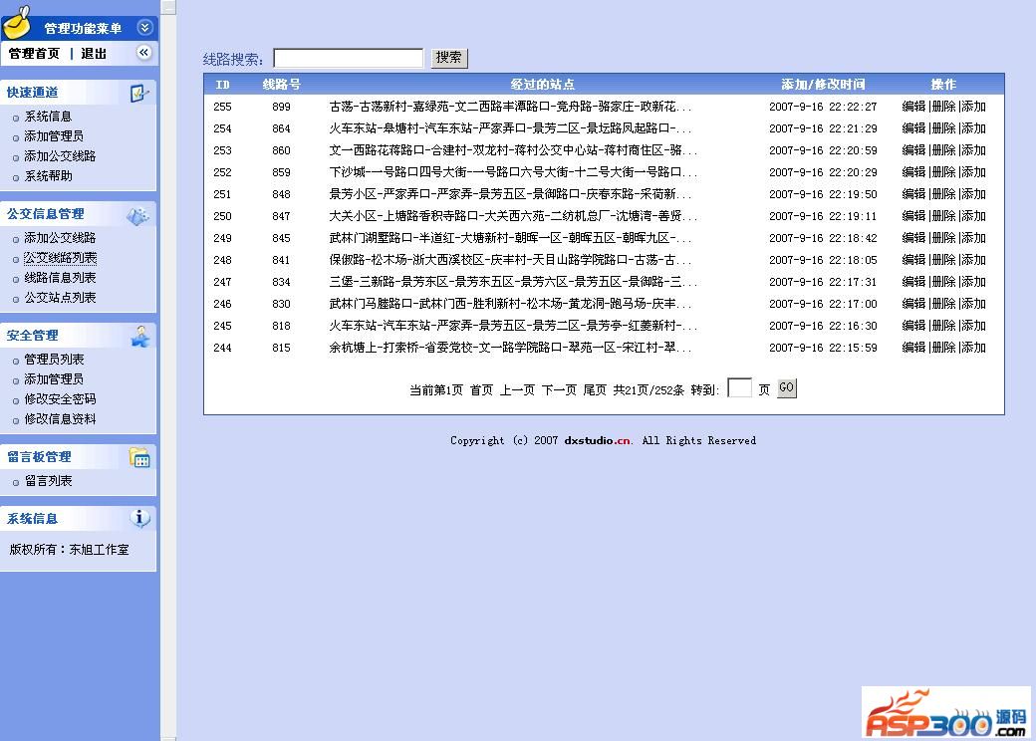Click the 公交信息管理 section icon
The image size is (1036, 741).
(138, 215)
